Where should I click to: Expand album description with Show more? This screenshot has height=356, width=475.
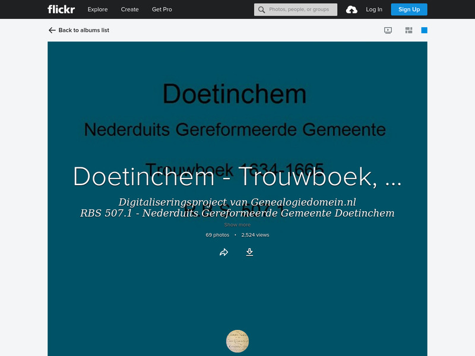tap(237, 224)
